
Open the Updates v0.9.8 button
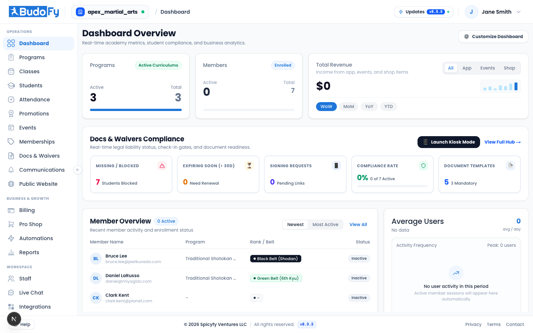pyautogui.click(x=424, y=12)
